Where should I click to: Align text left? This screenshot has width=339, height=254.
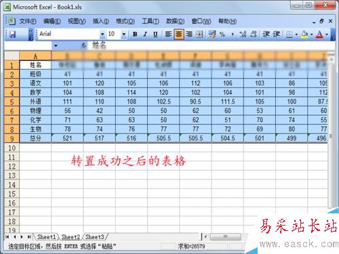coord(168,35)
